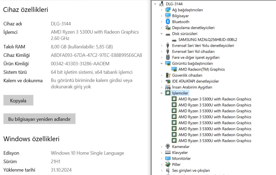Expand the Bilgisayar node
Image resolution: width=276 pixels, height=175 pixels.
pyautogui.click(x=161, y=16)
